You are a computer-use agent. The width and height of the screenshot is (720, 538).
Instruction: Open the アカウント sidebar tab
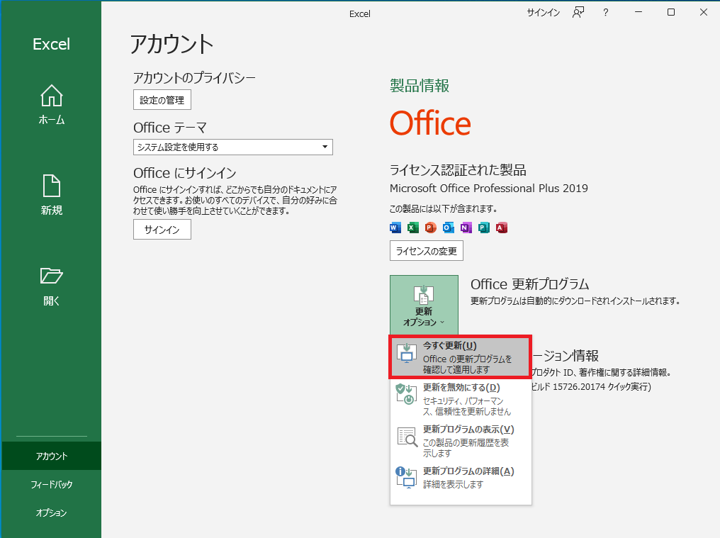click(x=52, y=456)
